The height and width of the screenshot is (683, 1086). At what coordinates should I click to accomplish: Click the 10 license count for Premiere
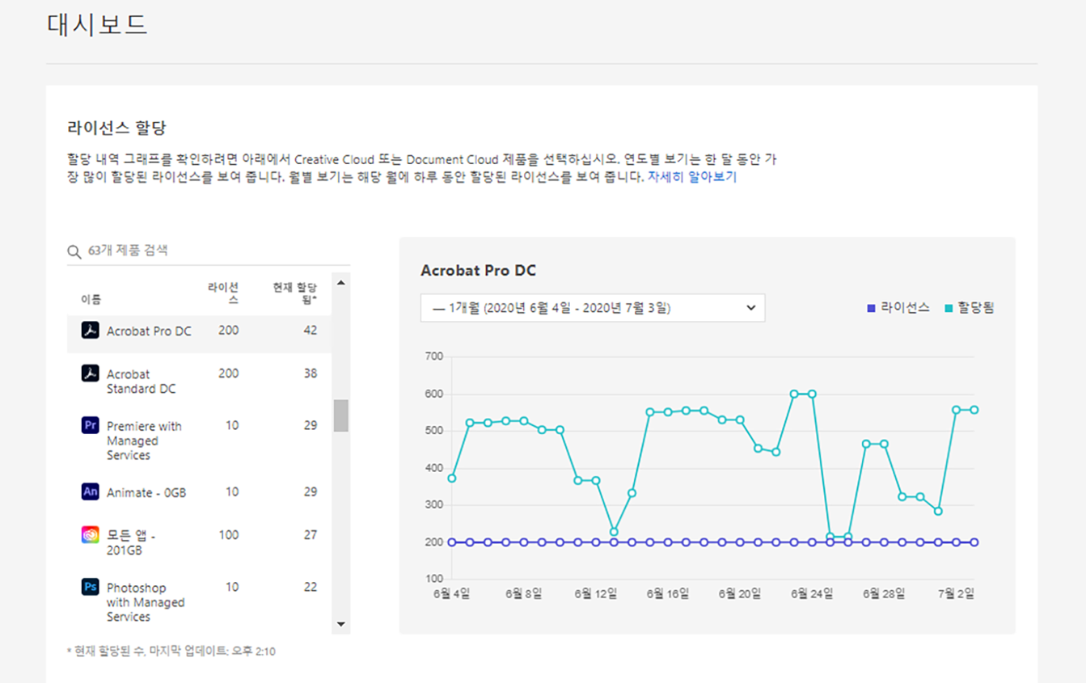232,425
